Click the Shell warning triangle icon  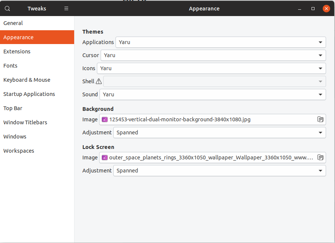(99, 81)
